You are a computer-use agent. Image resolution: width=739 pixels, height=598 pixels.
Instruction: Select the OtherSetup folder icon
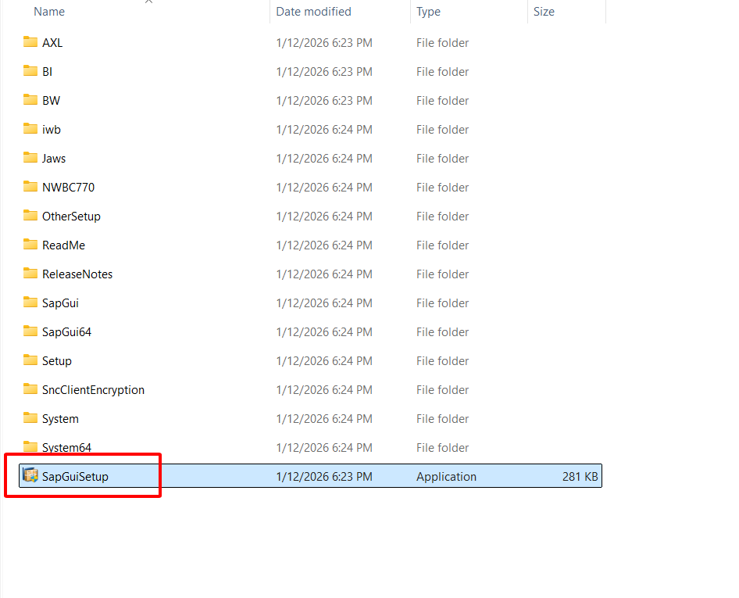pyautogui.click(x=30, y=216)
